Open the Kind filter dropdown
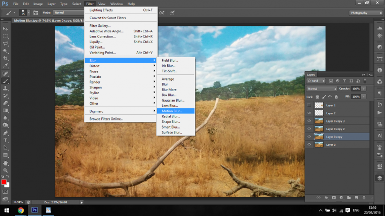The height and width of the screenshot is (216, 385). tap(316, 81)
